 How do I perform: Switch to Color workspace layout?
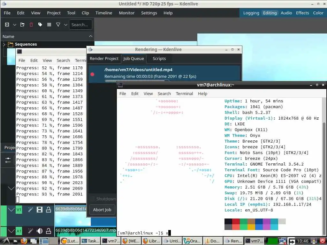318,13
